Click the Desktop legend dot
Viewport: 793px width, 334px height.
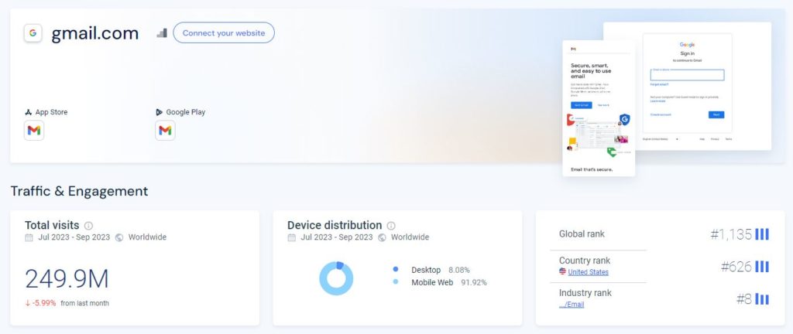coord(396,270)
